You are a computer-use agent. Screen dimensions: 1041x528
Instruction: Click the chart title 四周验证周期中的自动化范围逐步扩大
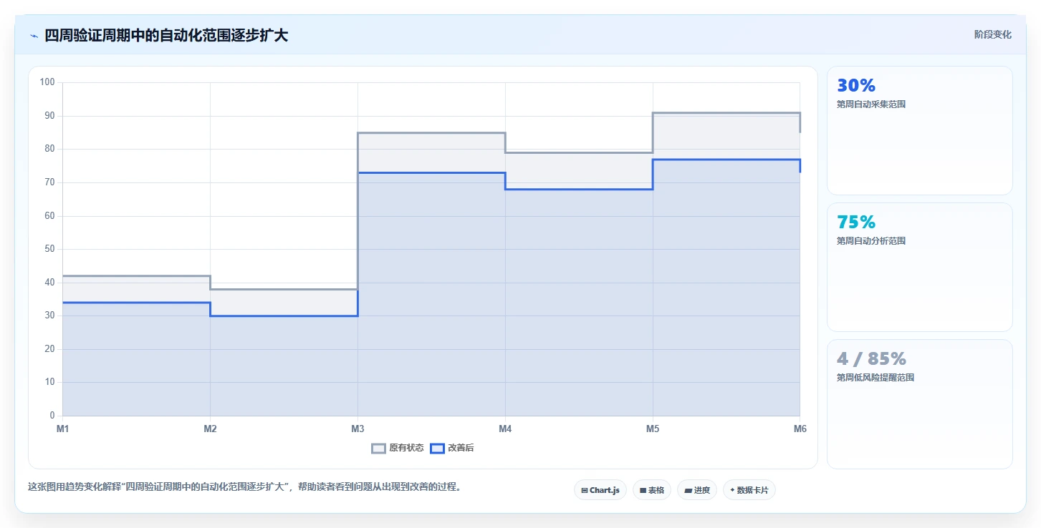click(166, 35)
